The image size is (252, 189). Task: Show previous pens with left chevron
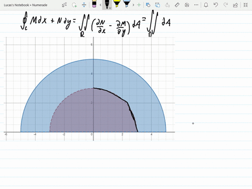tap(100, 5)
